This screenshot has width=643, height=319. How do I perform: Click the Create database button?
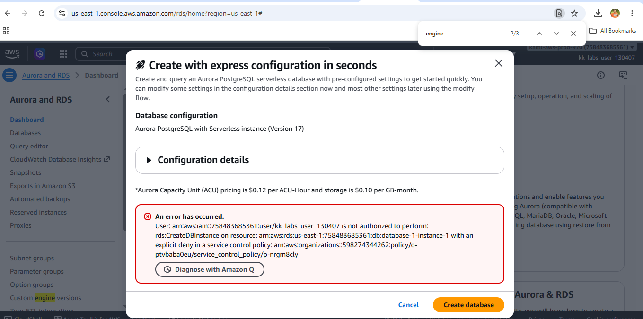pyautogui.click(x=468, y=305)
